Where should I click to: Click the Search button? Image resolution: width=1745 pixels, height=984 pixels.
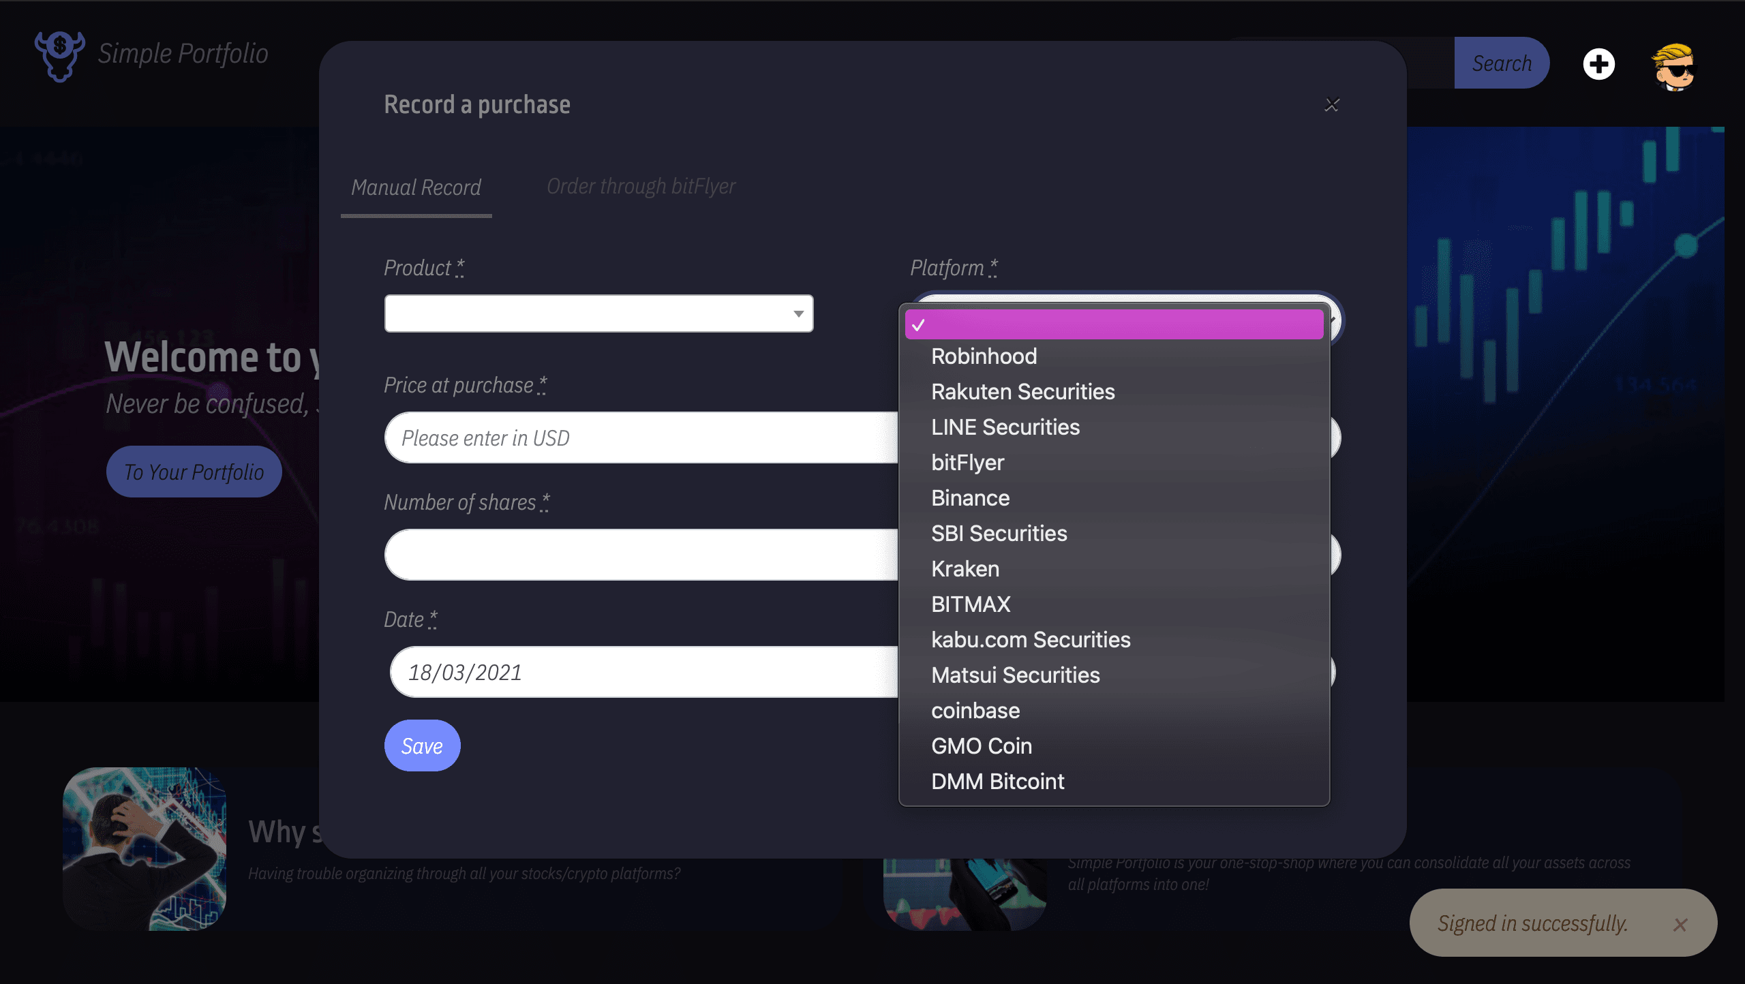[x=1502, y=63]
